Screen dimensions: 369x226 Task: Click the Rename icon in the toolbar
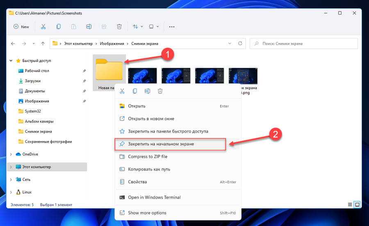(x=89, y=27)
